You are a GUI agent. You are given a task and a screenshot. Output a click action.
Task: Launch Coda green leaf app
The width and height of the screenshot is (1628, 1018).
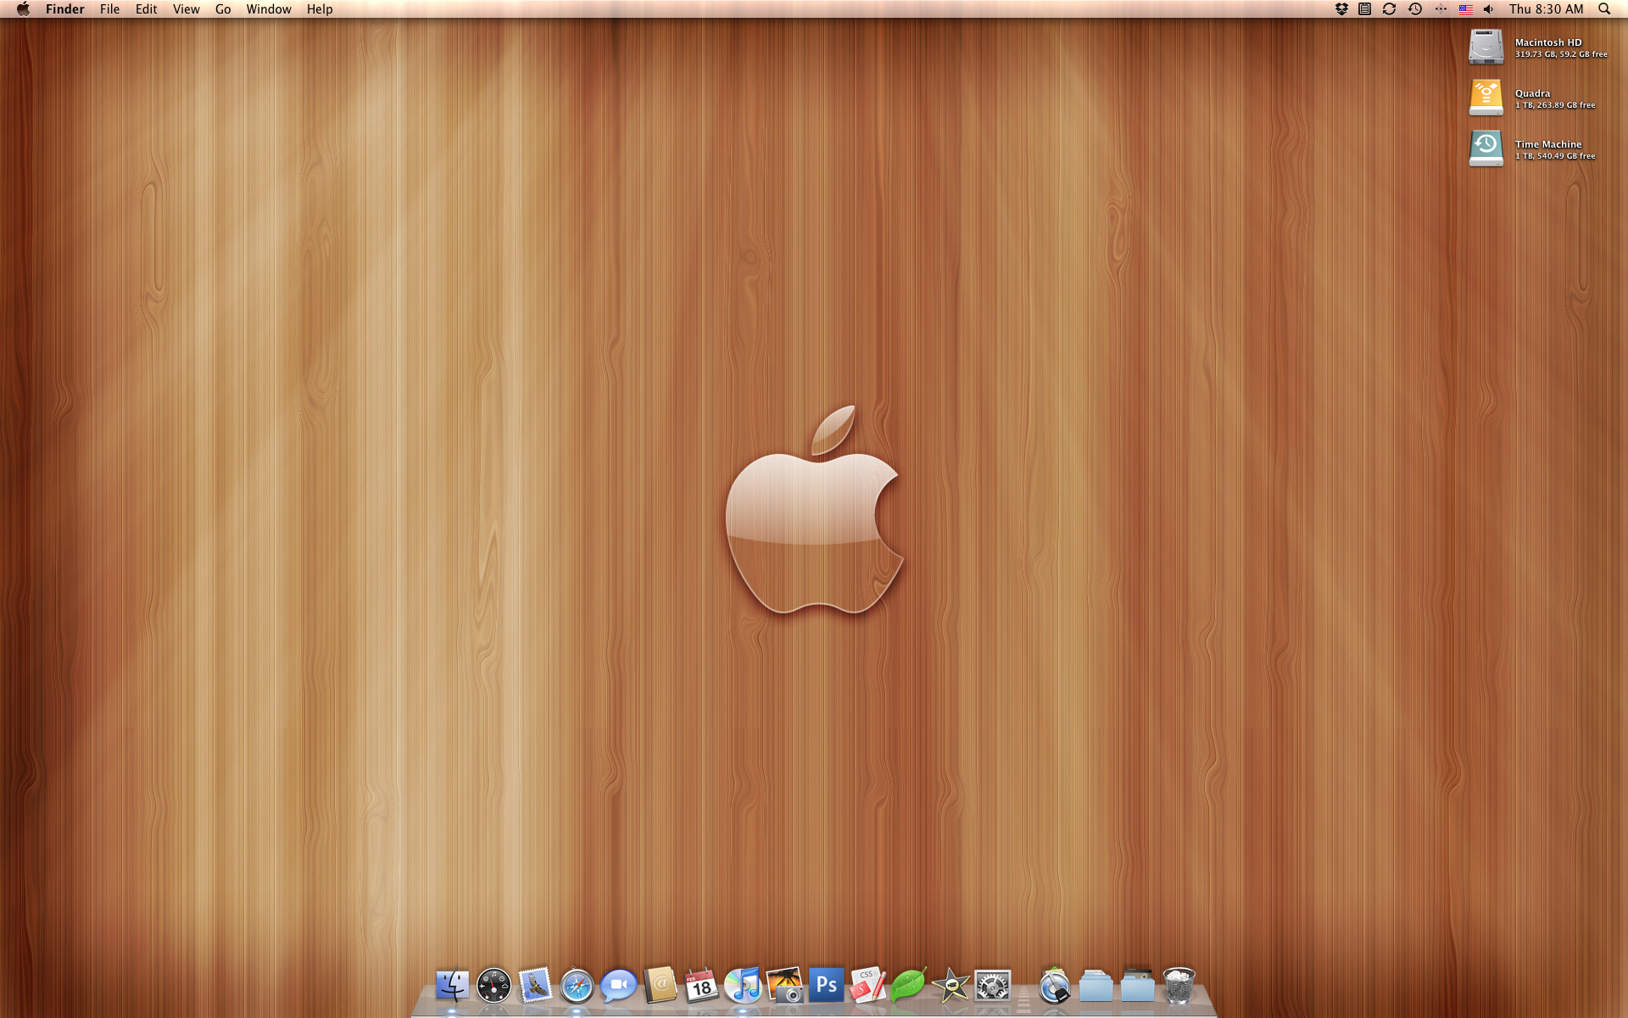[909, 986]
